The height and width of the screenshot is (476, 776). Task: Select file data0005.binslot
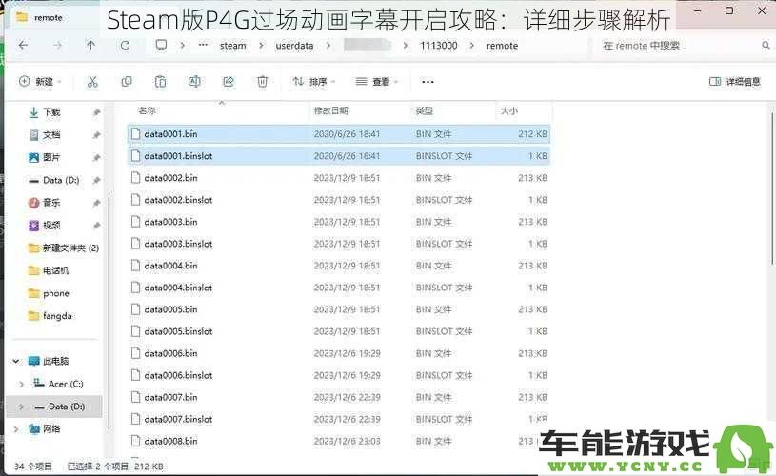(x=339, y=331)
